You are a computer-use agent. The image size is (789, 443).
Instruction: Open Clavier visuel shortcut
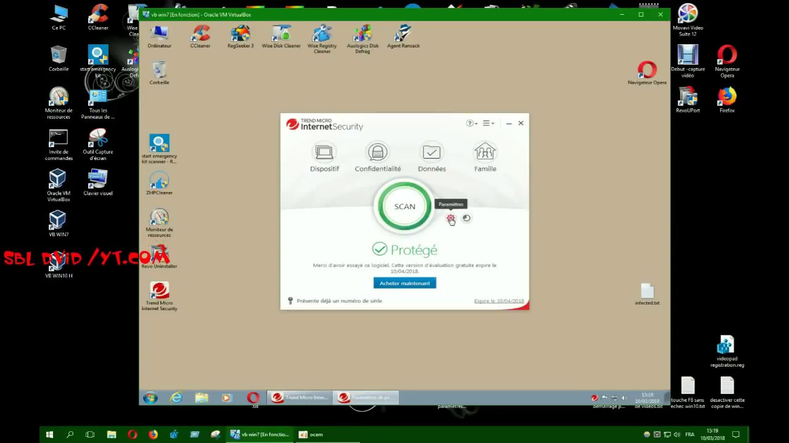click(x=98, y=182)
